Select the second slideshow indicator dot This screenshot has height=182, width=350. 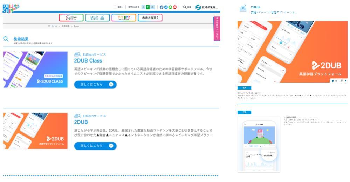click(336, 81)
